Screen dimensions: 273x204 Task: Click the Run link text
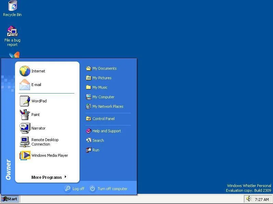[x=96, y=150]
